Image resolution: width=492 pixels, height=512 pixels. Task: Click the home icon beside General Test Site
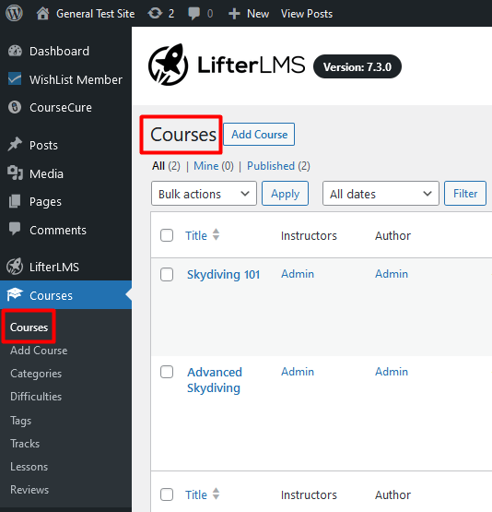point(42,14)
